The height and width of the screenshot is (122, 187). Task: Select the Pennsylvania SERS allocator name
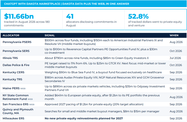(16, 51)
